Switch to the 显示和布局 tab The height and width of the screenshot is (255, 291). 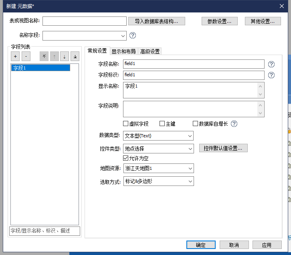[x=123, y=51]
